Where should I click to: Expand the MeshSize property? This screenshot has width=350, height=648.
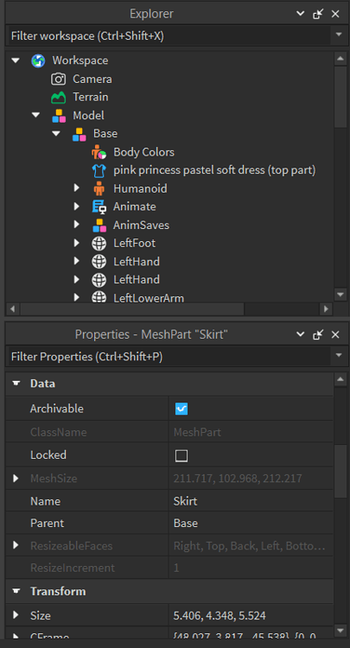point(16,479)
